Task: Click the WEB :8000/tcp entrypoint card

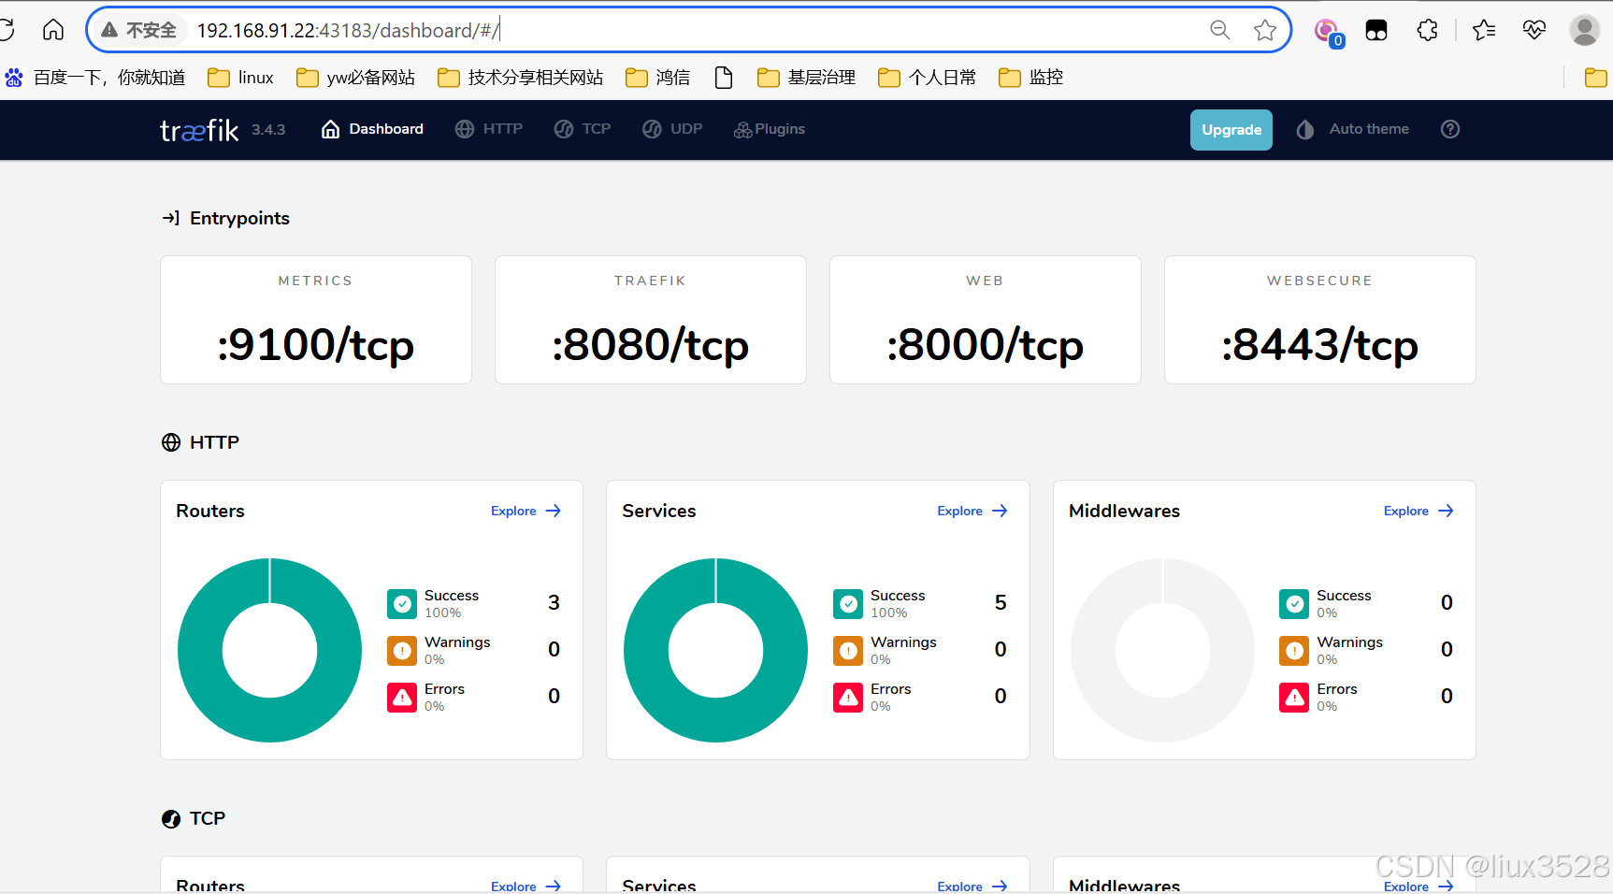Action: [986, 320]
